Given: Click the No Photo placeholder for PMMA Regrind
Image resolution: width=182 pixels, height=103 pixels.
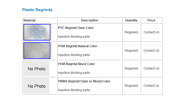Looking at the screenshot, I should [36, 86].
